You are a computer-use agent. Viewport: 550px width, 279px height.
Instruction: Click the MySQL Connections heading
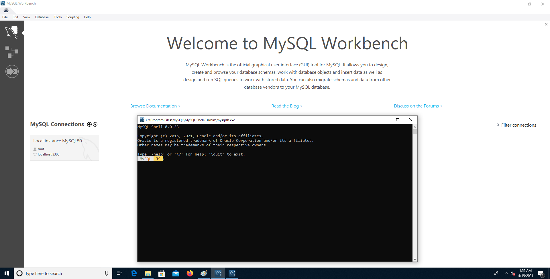tap(57, 124)
